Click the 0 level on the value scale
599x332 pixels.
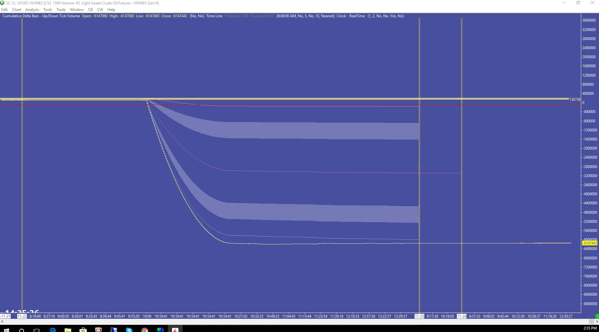pyautogui.click(x=583, y=103)
